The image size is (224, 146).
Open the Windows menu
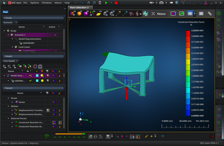pyautogui.click(x=47, y=3)
